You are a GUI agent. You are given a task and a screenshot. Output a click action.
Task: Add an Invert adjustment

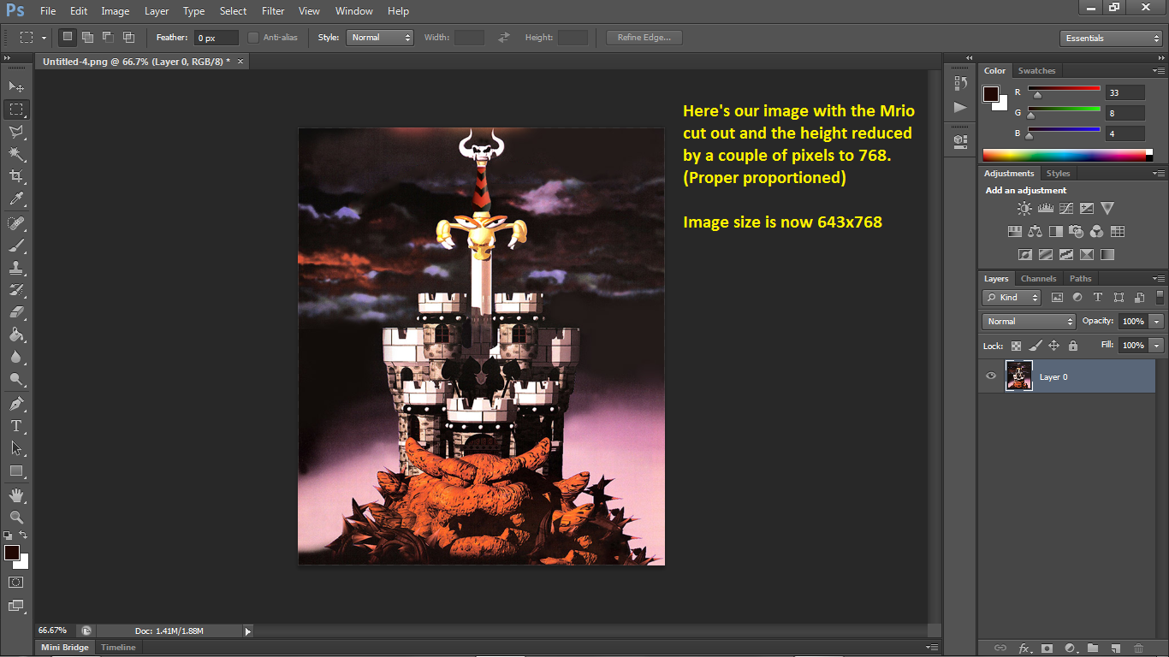(x=1024, y=254)
